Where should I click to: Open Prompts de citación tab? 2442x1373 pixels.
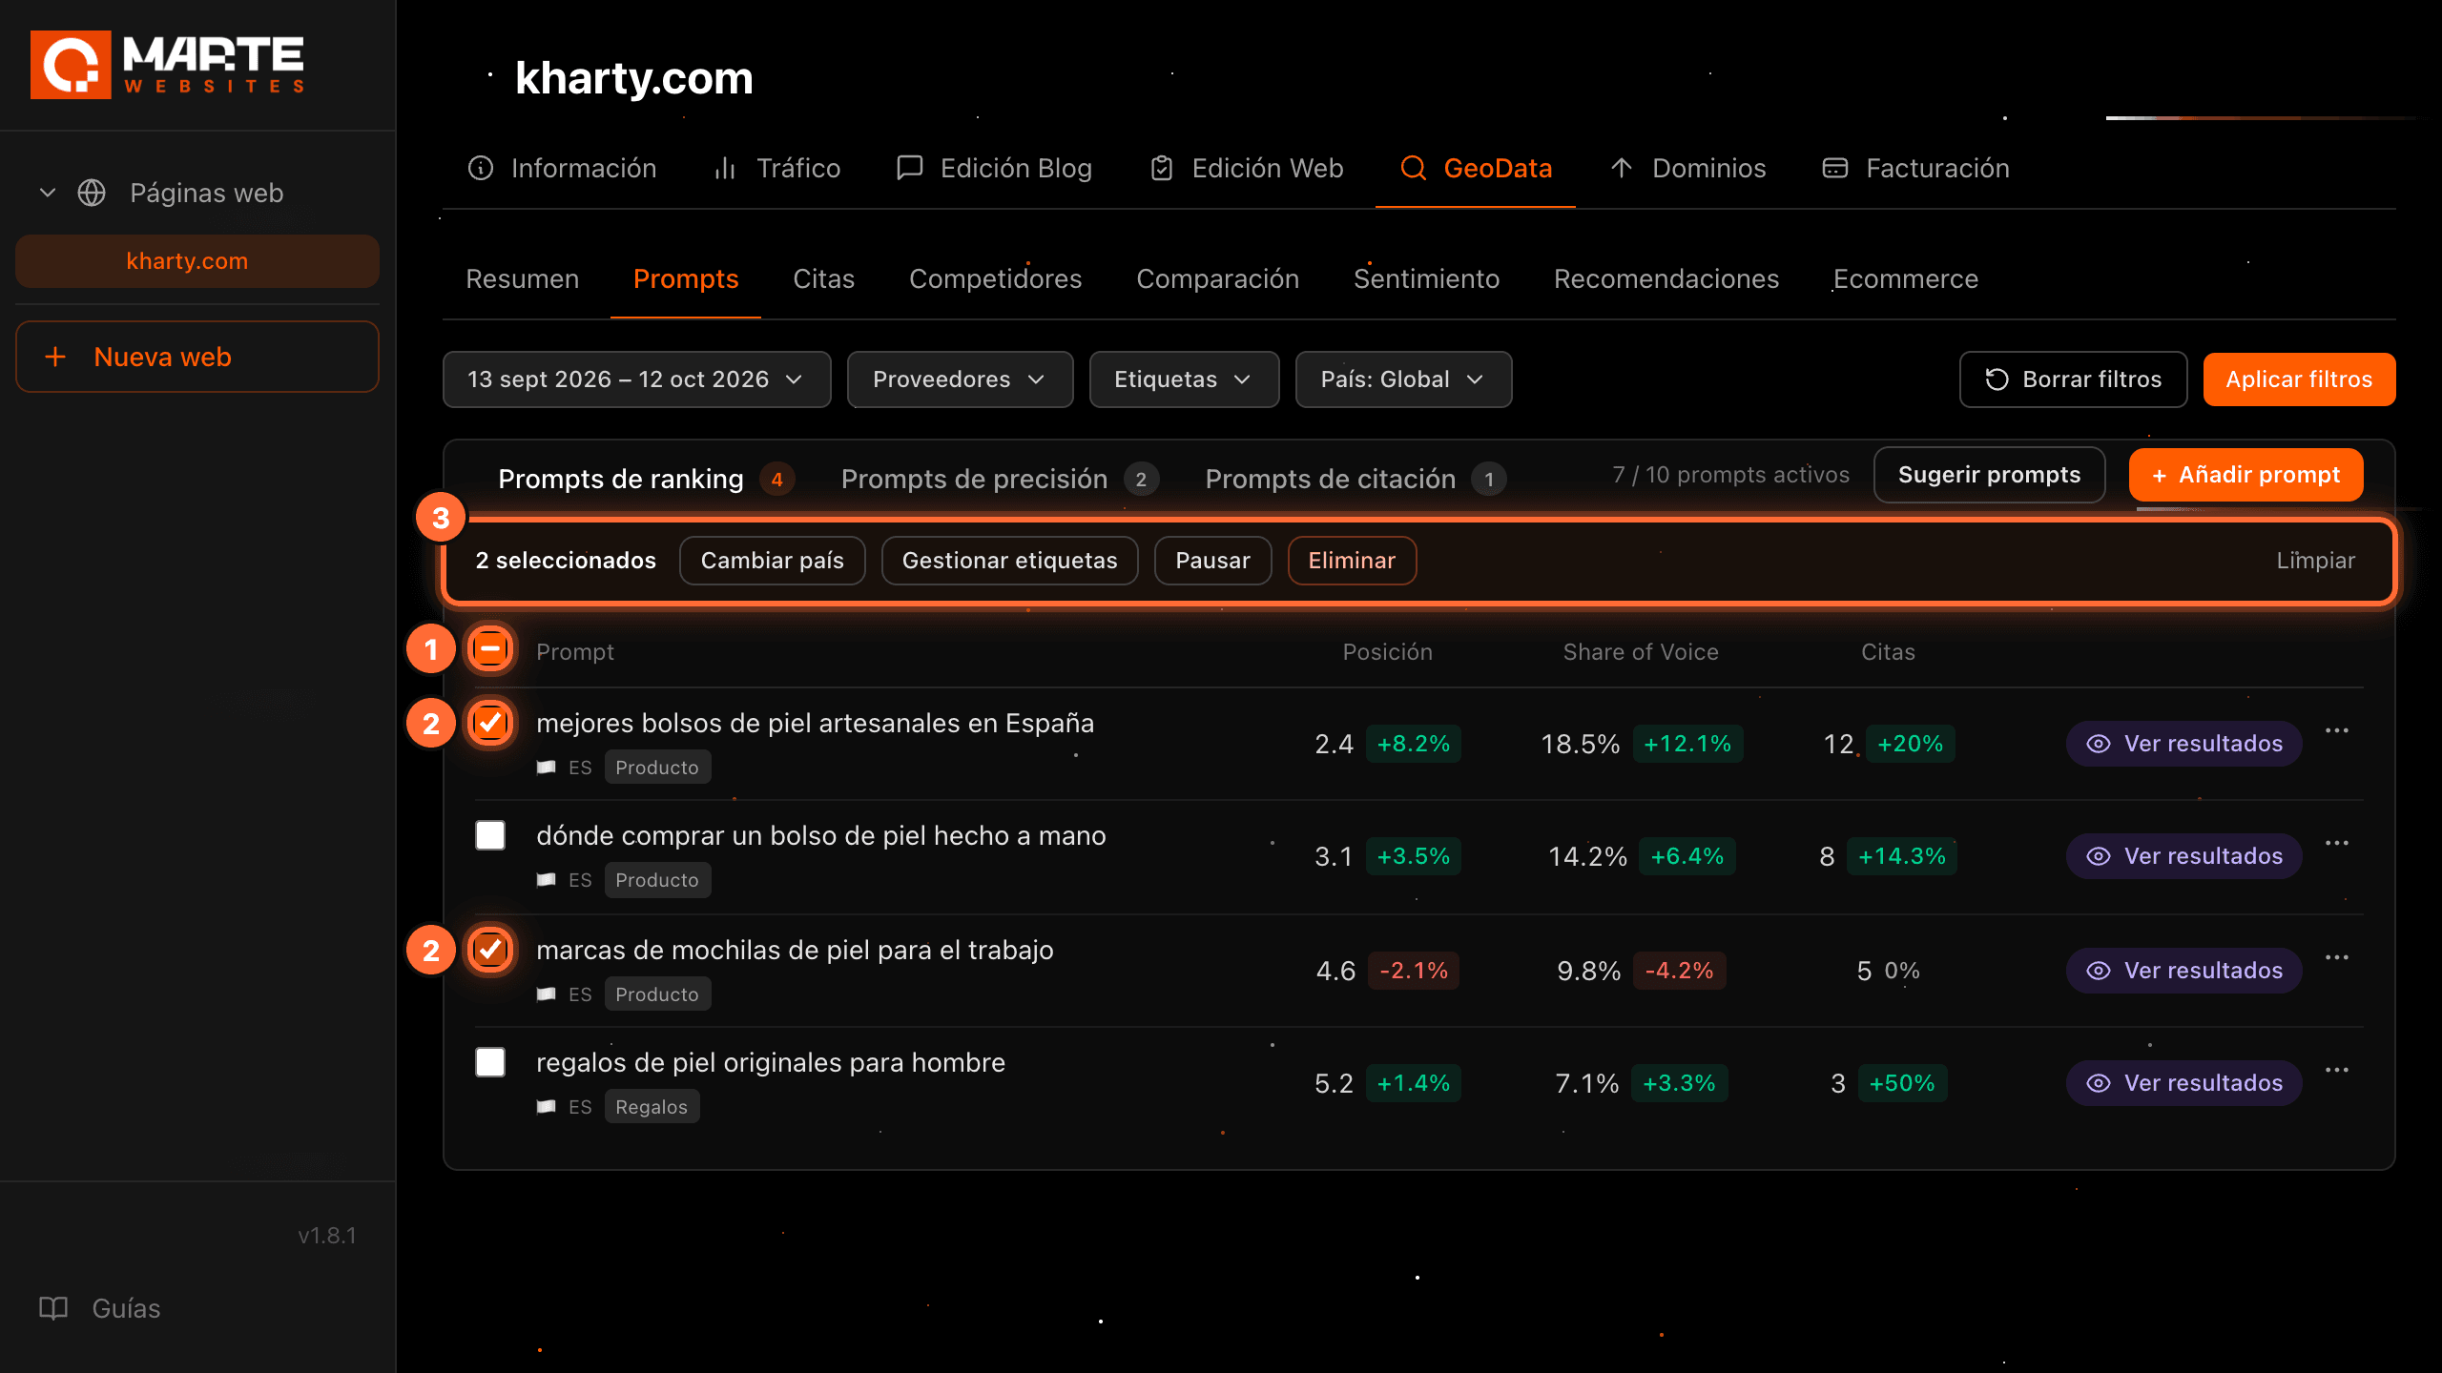pyautogui.click(x=1355, y=479)
